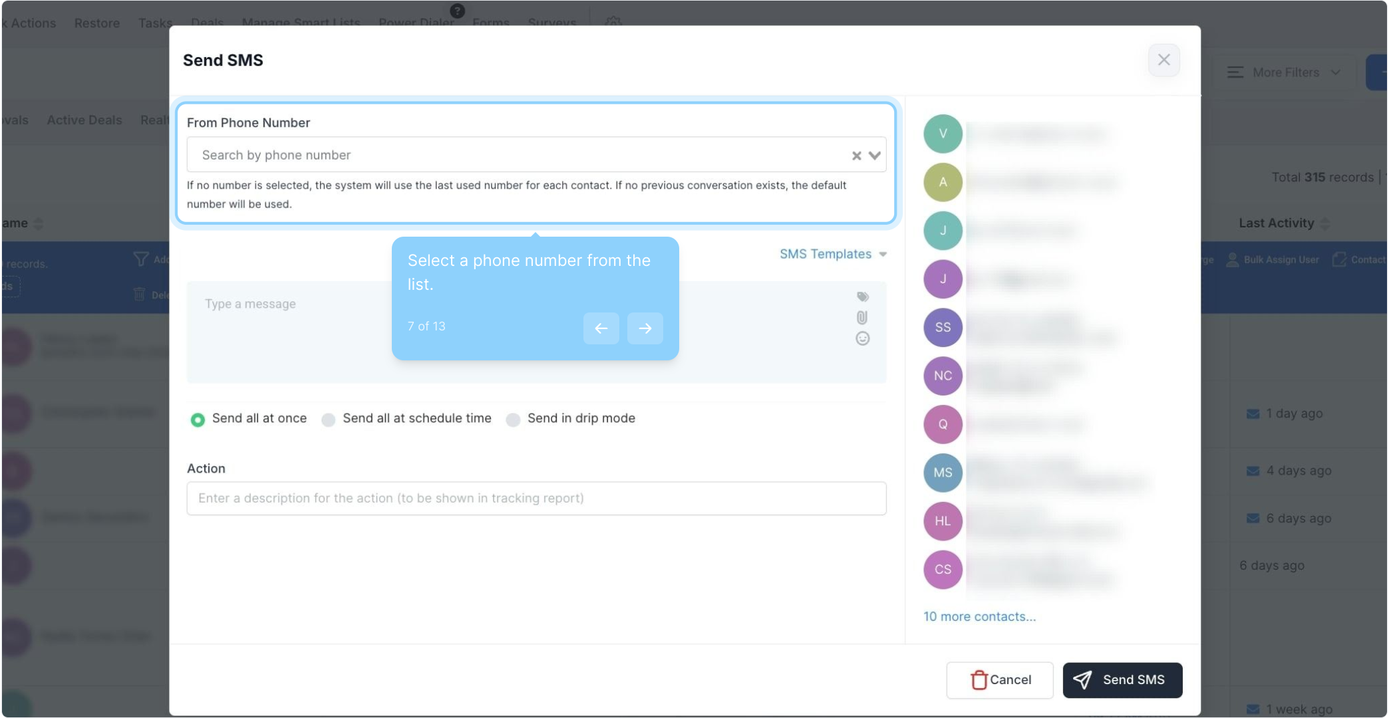Close the Send SMS dialog

tap(1163, 60)
